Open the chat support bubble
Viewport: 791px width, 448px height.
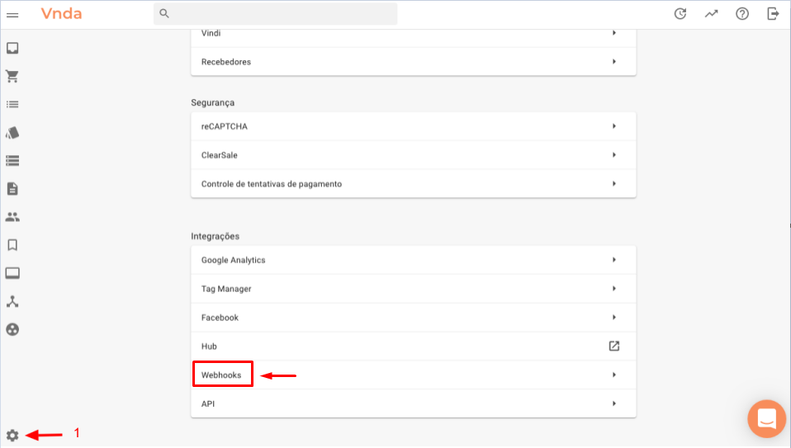coord(767,419)
